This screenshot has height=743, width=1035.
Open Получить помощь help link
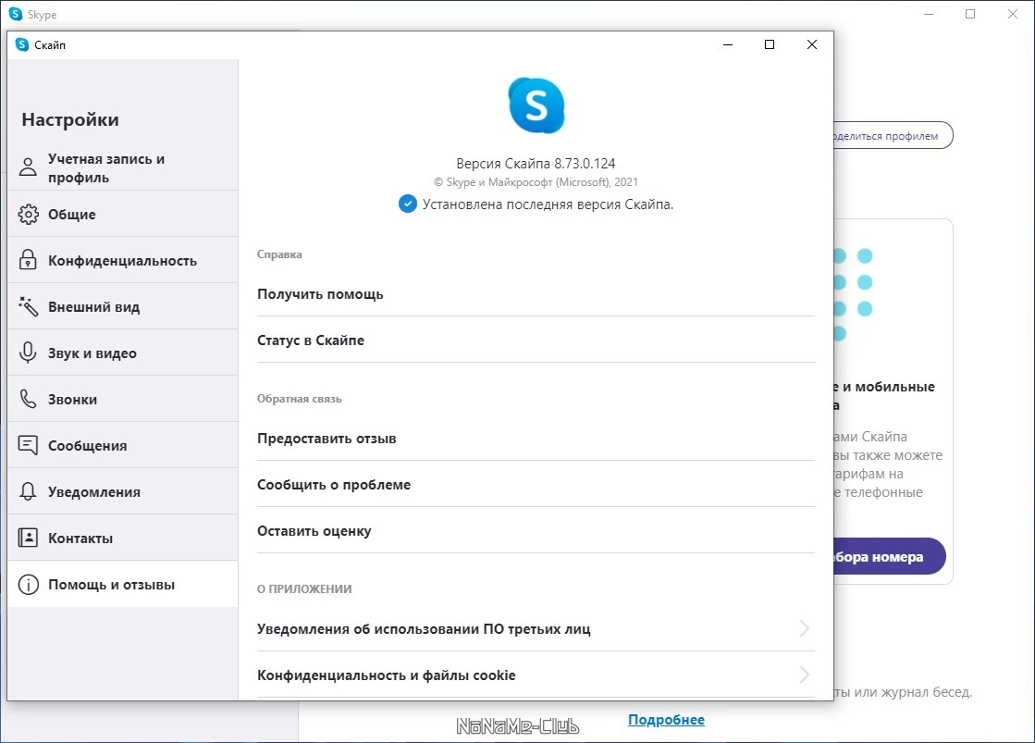(536, 294)
